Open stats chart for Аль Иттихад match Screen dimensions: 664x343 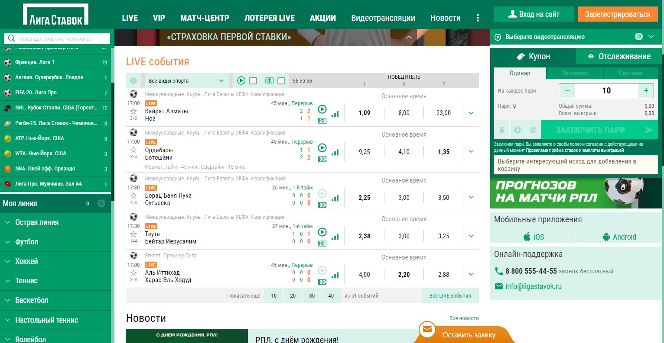pyautogui.click(x=335, y=275)
